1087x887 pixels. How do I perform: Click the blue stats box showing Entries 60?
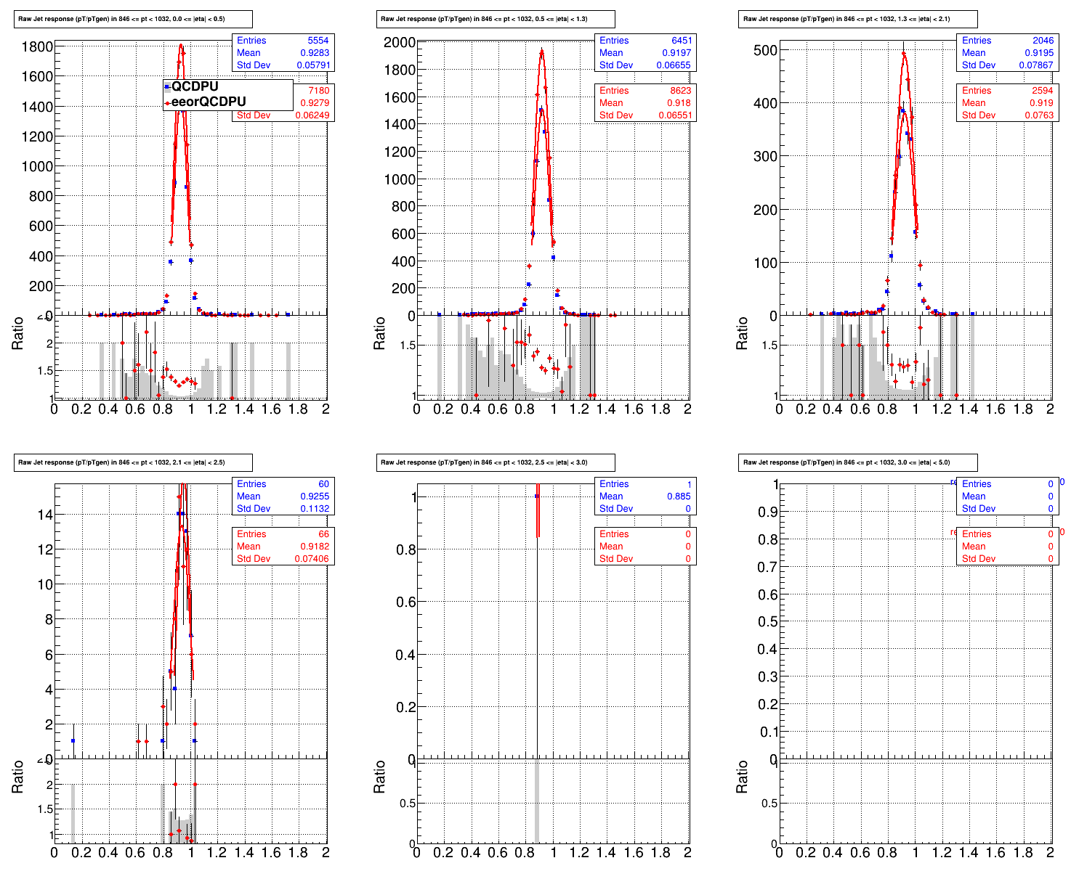(x=283, y=496)
